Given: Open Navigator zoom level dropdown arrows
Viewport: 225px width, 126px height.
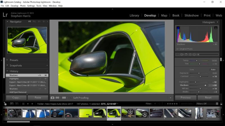Looking at the screenshot, I should (47, 22).
